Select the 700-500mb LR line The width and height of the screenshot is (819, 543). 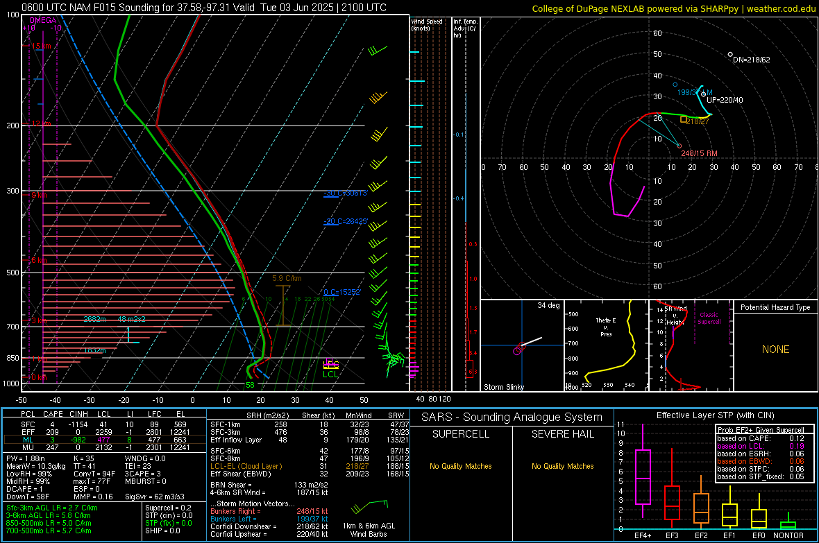pyautogui.click(x=49, y=531)
